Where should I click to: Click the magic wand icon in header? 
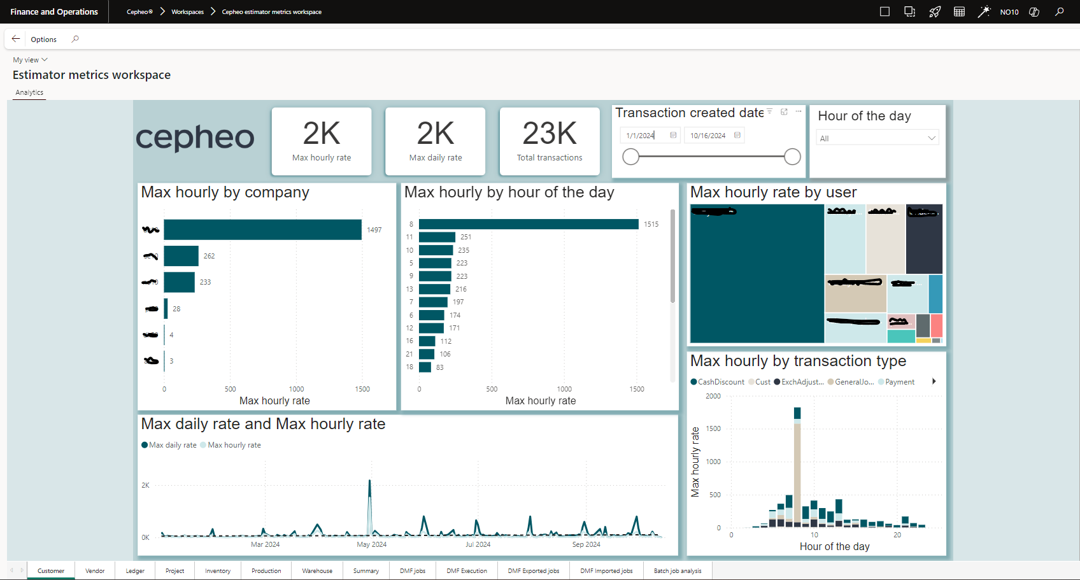[x=984, y=11]
